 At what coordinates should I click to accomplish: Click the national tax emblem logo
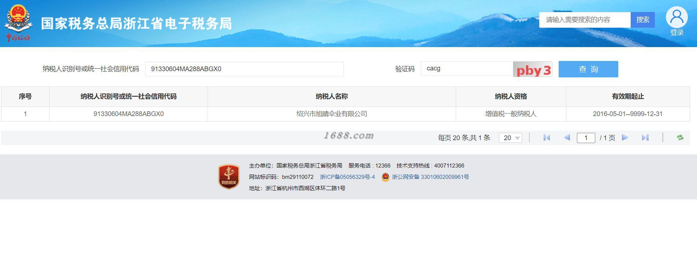18,23
